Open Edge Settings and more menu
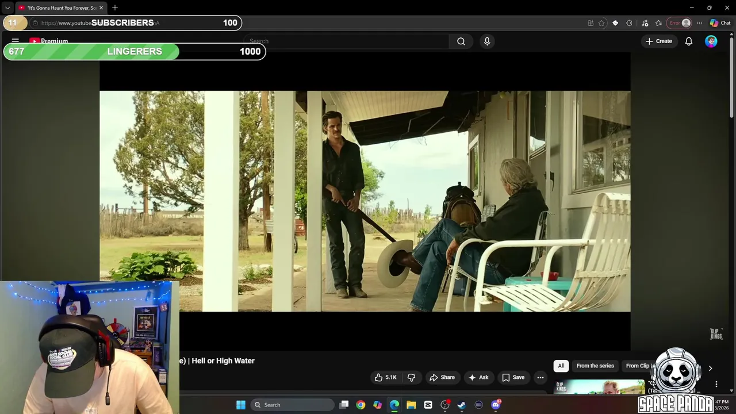Screen dimensions: 736x414 699,23
